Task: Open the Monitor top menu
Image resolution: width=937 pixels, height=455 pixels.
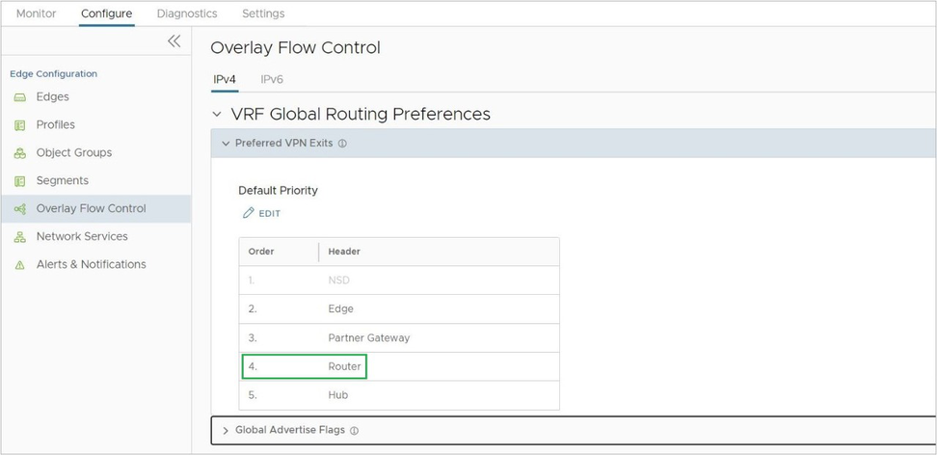Action: 37,13
